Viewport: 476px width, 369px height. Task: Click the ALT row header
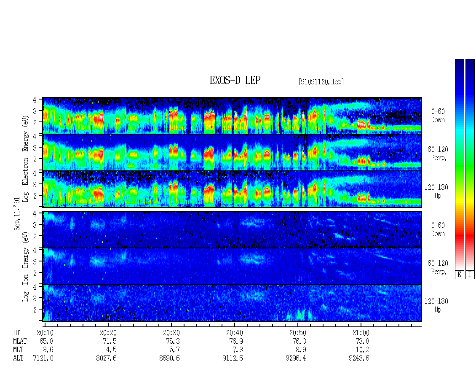18,358
